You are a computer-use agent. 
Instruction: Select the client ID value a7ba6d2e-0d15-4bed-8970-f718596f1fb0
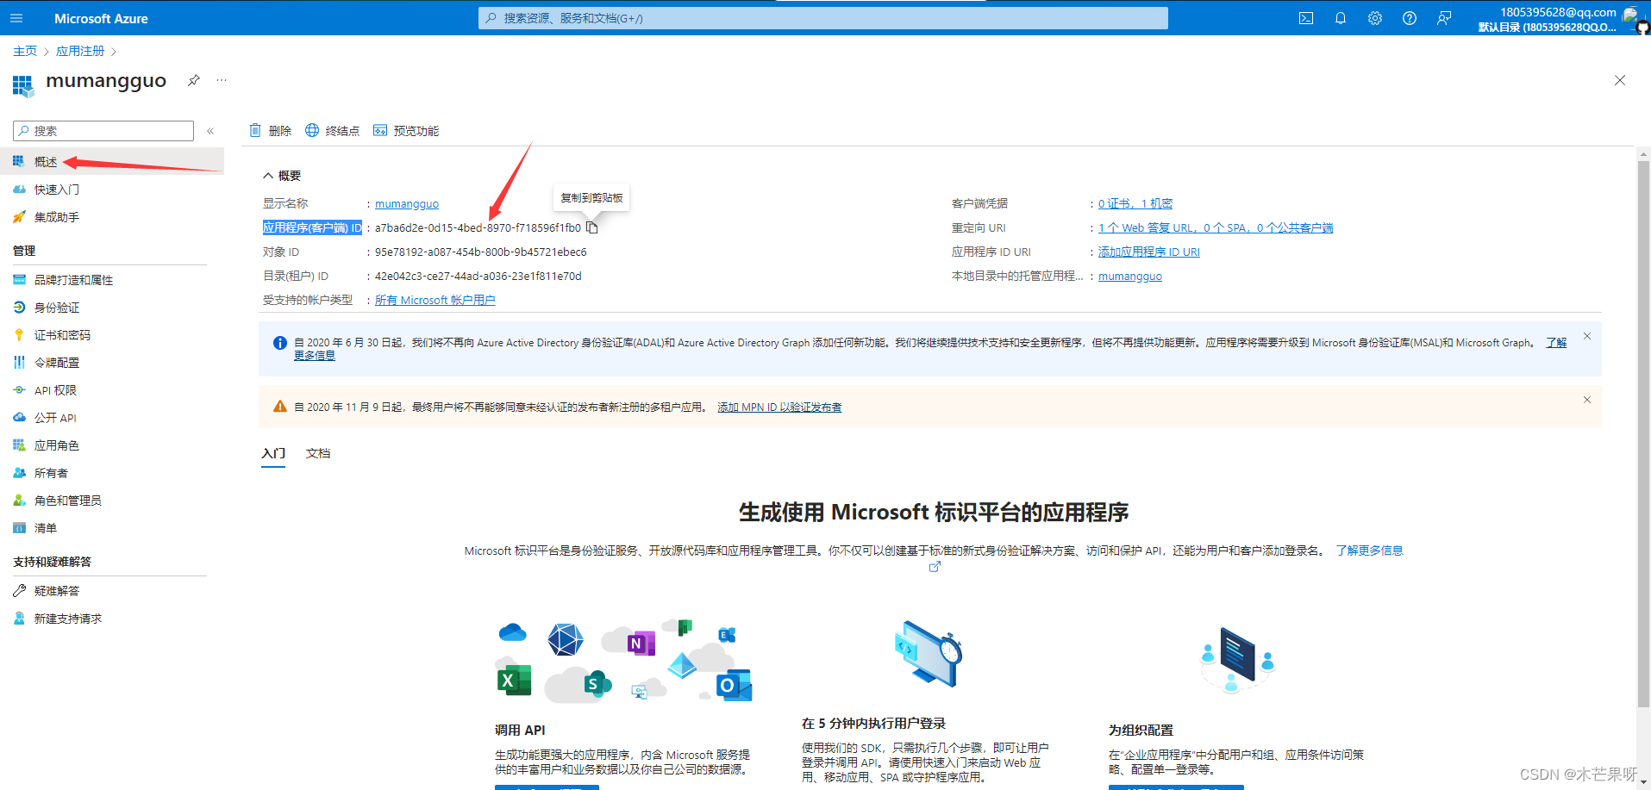point(478,228)
